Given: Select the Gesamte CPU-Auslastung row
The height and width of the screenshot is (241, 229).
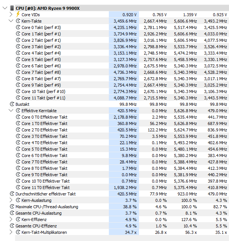Looking at the screenshot, I should (119, 213).
